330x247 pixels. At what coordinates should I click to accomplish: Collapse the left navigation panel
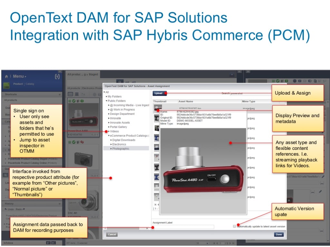click(x=60, y=71)
